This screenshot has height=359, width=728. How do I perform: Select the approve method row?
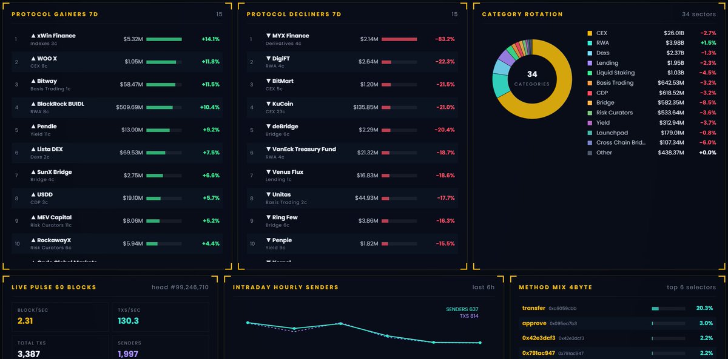[x=618, y=323]
